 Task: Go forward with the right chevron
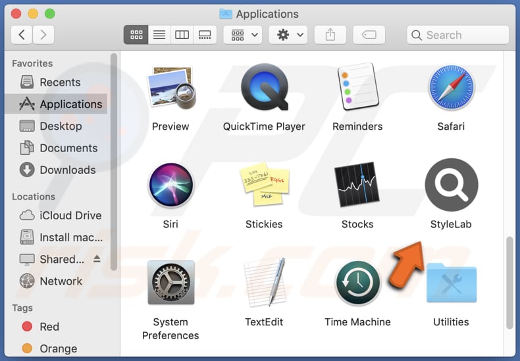point(43,34)
